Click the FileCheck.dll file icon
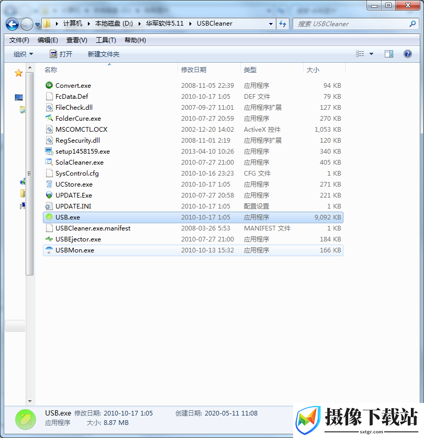Screen dimensions: 424x438 pos(49,107)
